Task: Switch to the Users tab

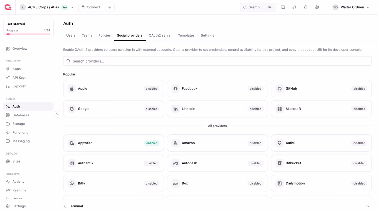Action: point(71,35)
